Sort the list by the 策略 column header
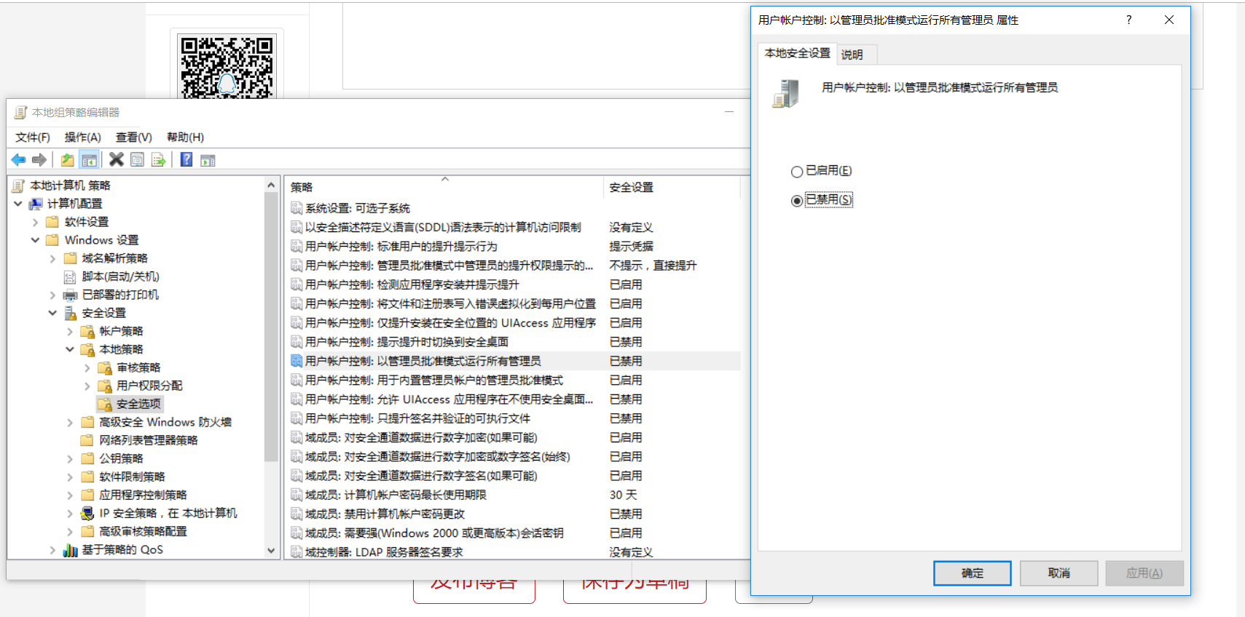Viewport: 1245px width, 617px height. pyautogui.click(x=444, y=187)
